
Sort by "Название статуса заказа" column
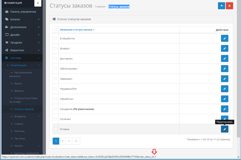coord(77,29)
